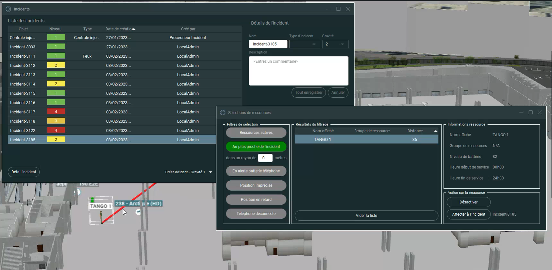Screen dimensions: 552x270
Task: Click the orange level 3 badge on Incident-3118
Action: point(56,121)
